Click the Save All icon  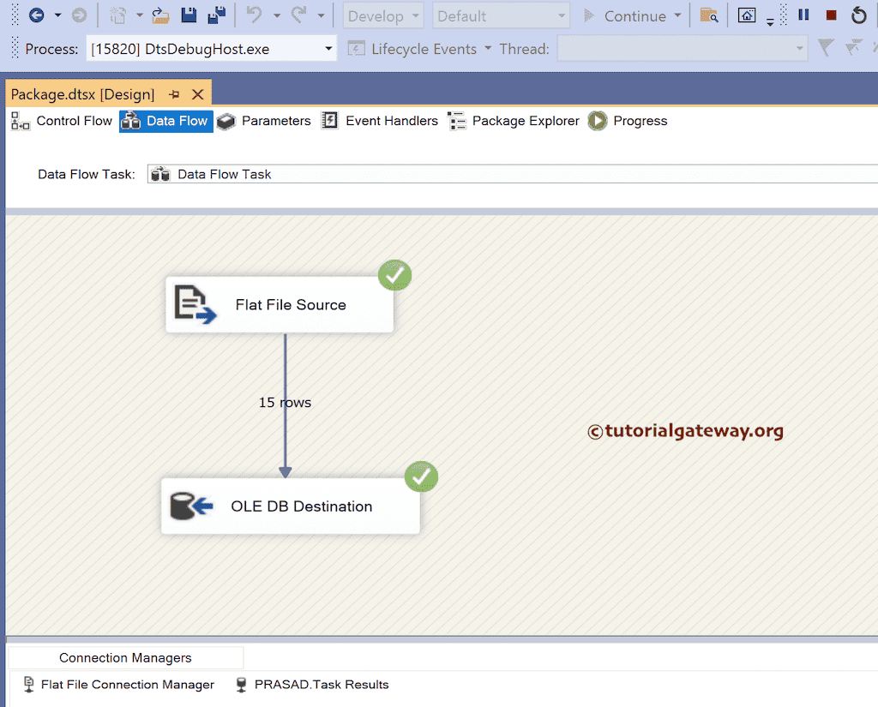(214, 15)
